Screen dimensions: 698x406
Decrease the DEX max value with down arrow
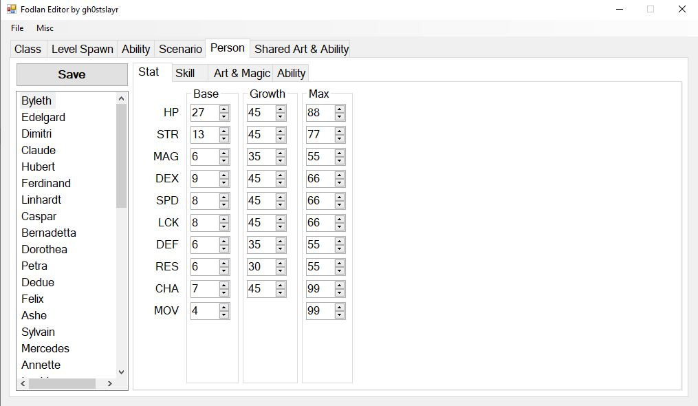click(x=340, y=182)
